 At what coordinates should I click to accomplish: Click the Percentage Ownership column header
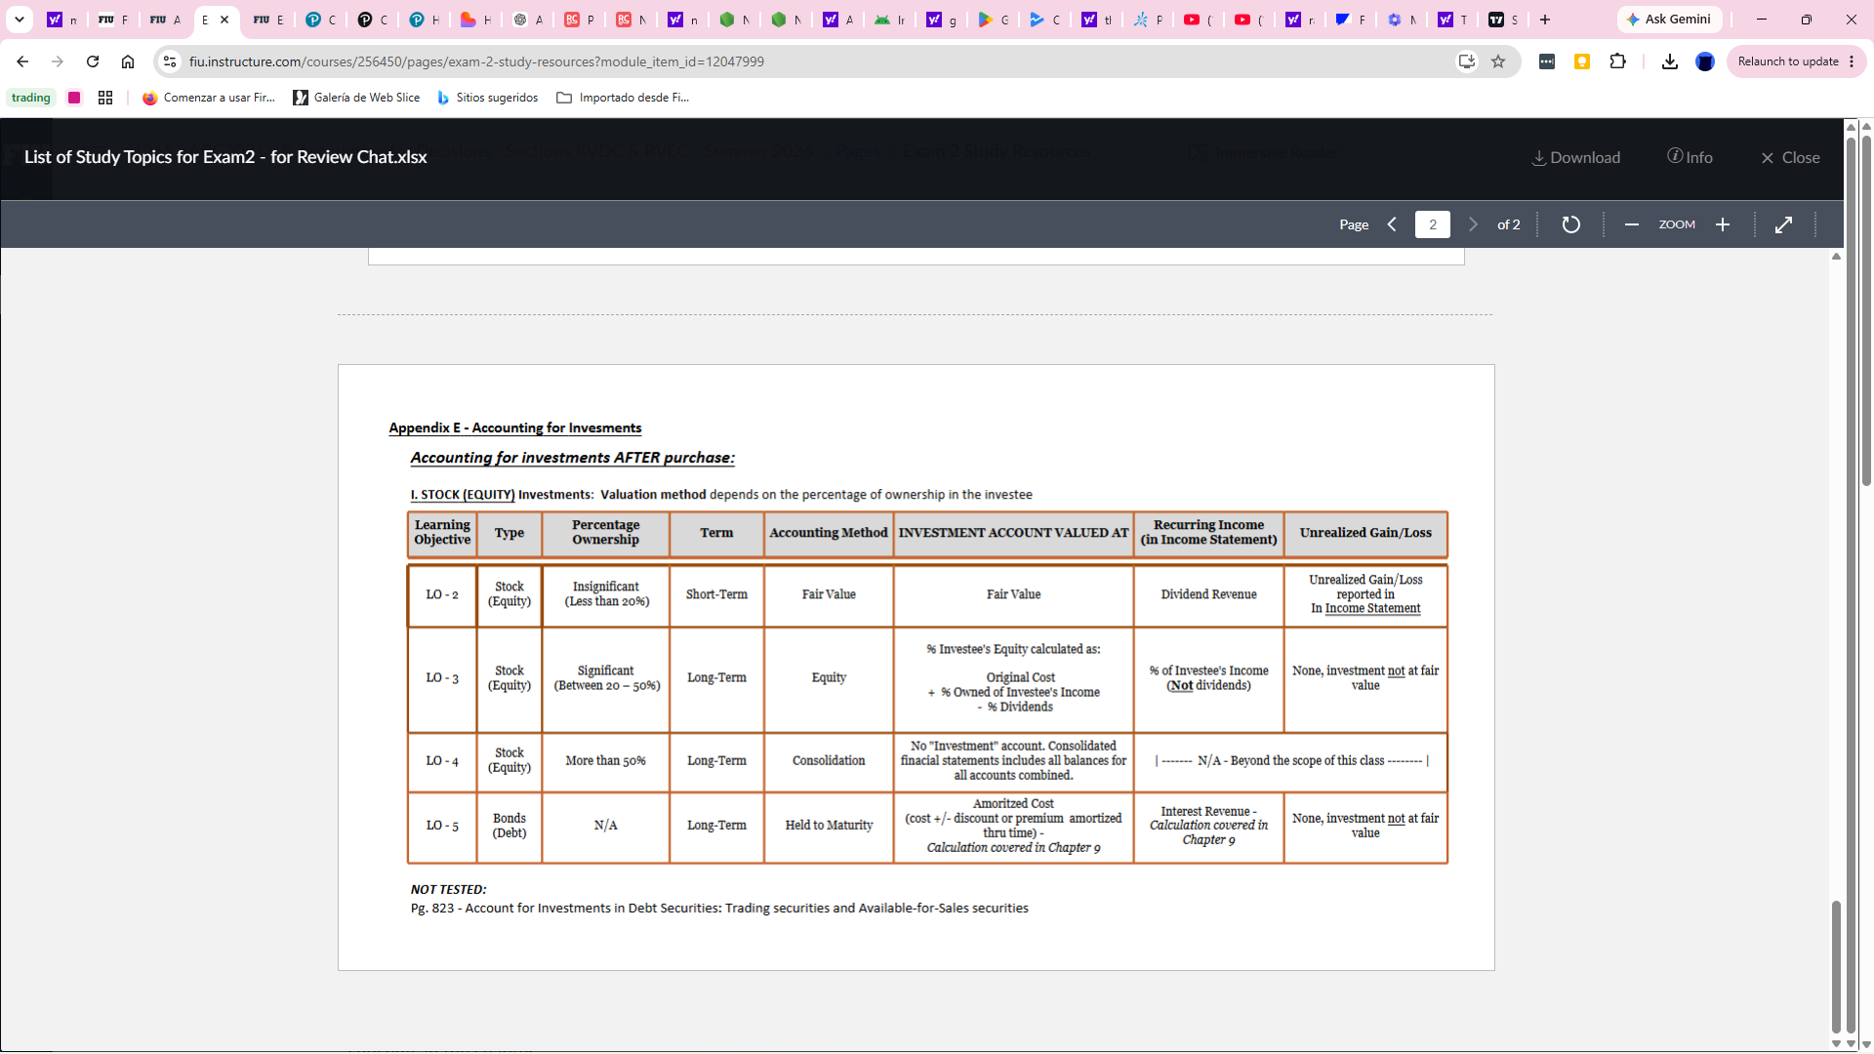click(x=605, y=533)
